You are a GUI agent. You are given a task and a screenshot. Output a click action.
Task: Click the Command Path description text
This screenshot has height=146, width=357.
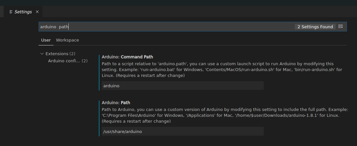point(222,69)
